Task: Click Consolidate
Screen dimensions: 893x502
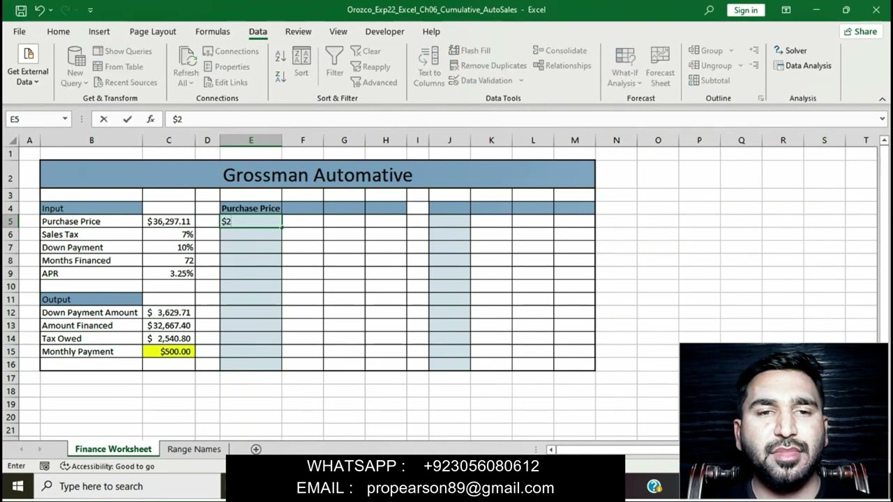Action: pos(560,50)
